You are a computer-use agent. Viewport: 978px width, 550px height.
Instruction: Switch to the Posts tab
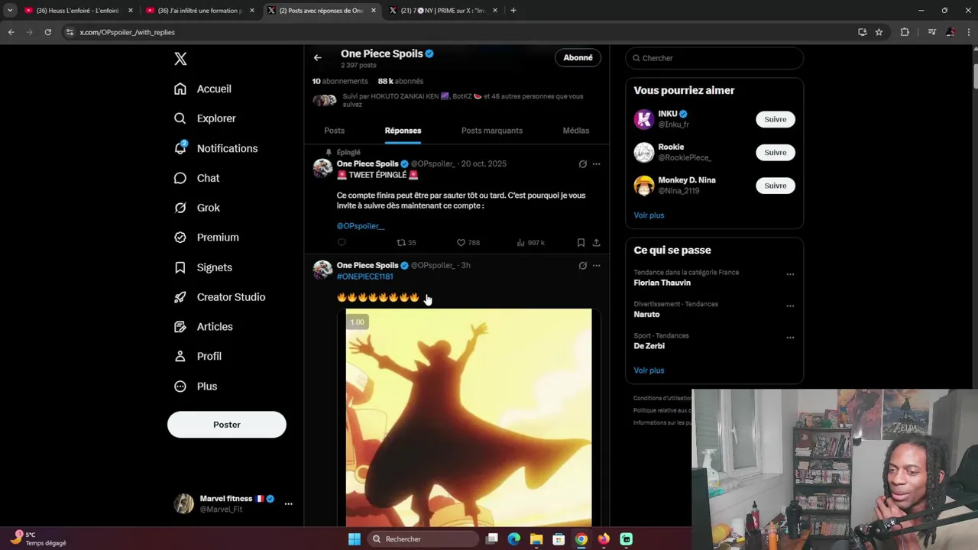(x=334, y=131)
